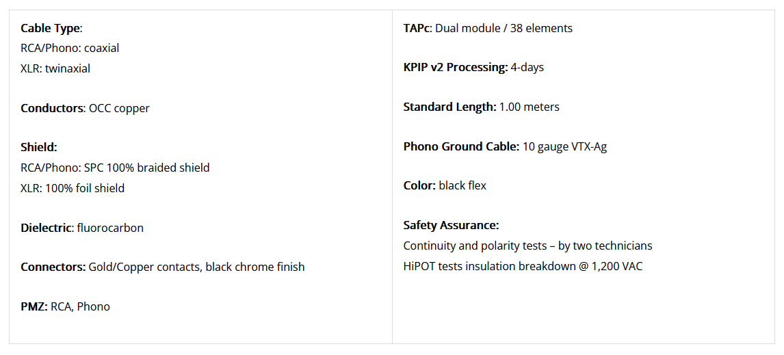Click the Continuity and polarity tests line
This screenshot has width=784, height=355.
(x=528, y=246)
